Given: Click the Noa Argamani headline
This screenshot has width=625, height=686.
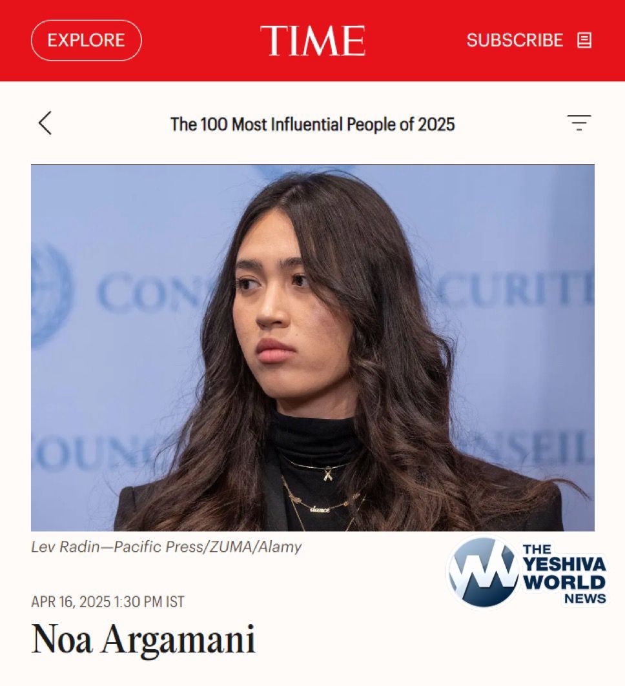Looking at the screenshot, I should 143,639.
